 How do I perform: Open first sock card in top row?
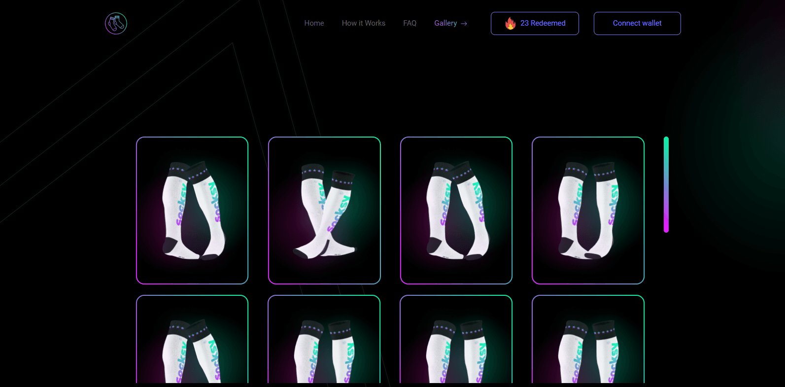192,211
